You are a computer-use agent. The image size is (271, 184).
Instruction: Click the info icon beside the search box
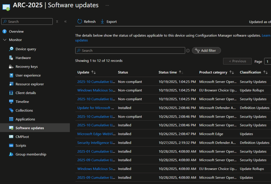(x=188, y=50)
